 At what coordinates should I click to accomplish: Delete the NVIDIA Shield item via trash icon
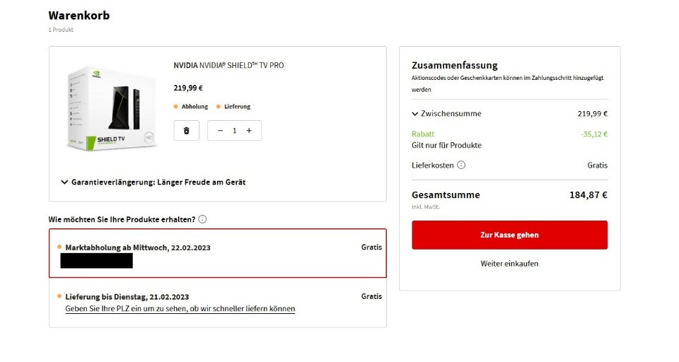186,130
